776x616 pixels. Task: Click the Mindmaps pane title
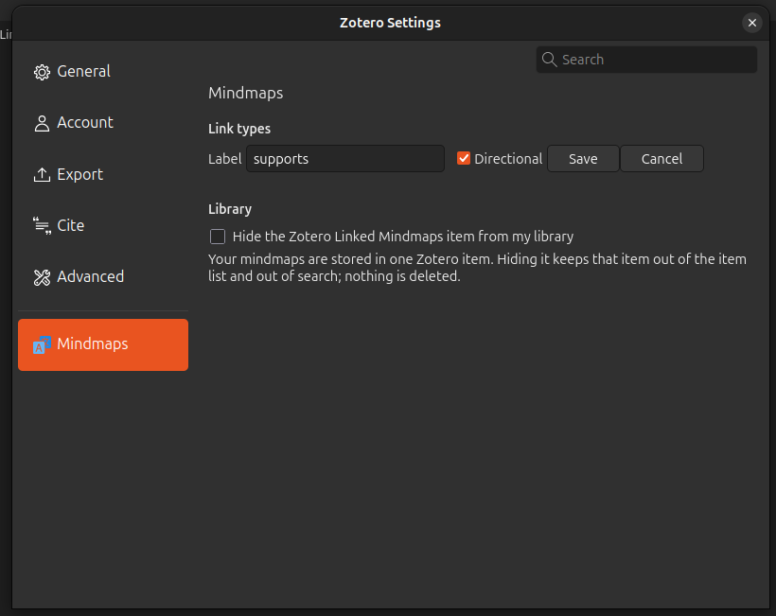pos(246,93)
